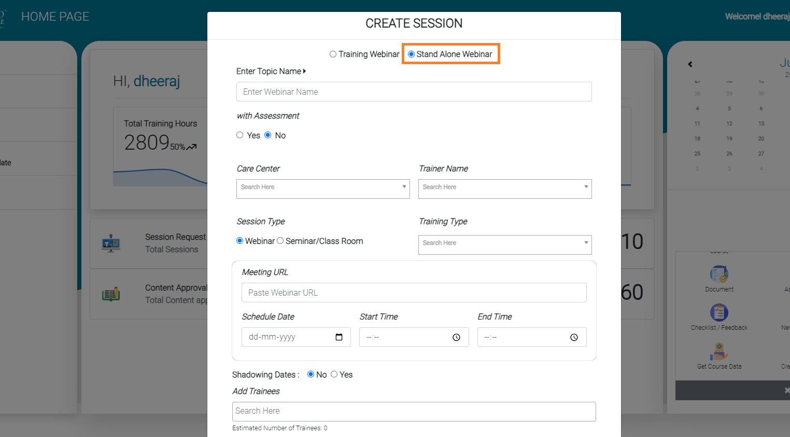Enable Yes for with Assessment
The width and height of the screenshot is (790, 437).
point(240,135)
